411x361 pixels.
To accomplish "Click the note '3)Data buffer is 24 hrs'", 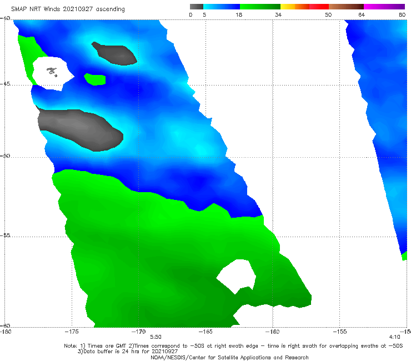I will pos(128,352).
